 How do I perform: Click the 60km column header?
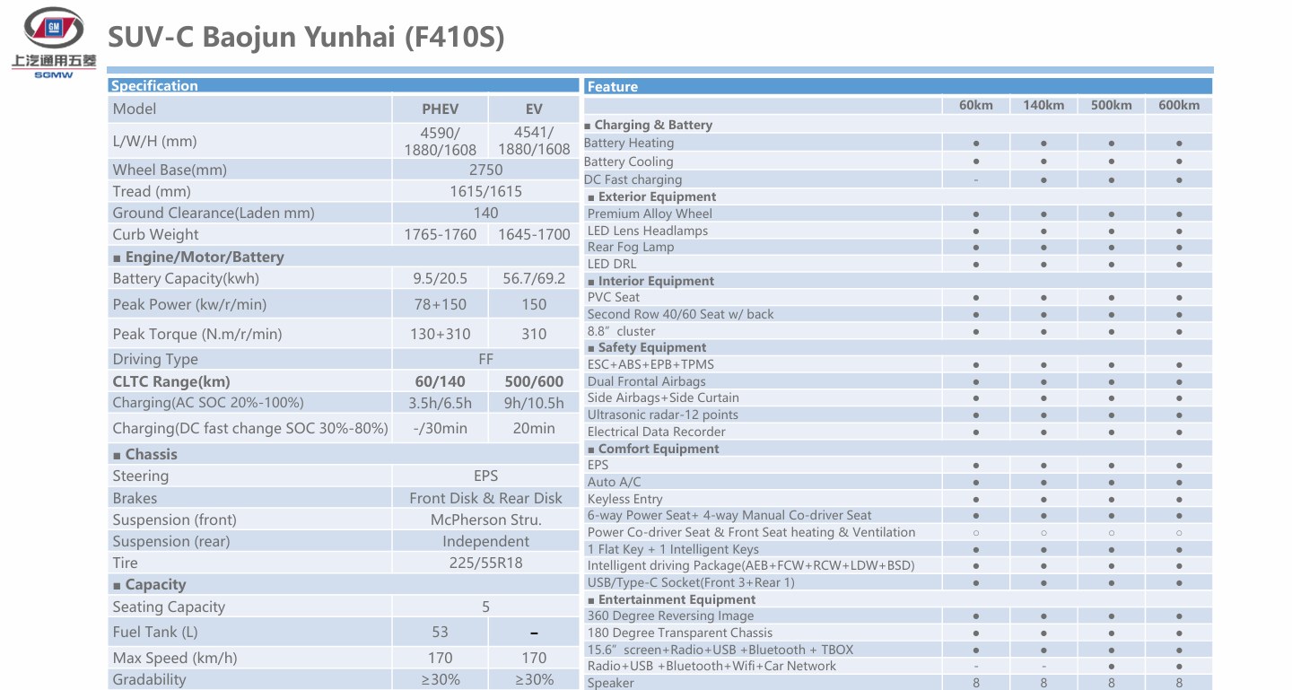coord(976,105)
